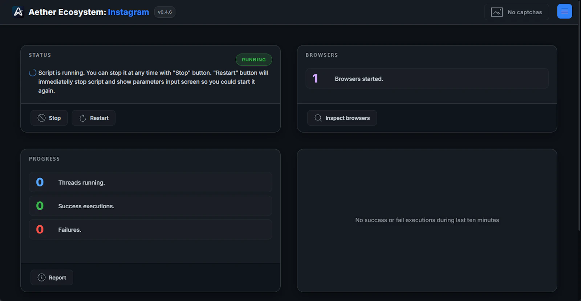Open the blue hamburger menu
The height and width of the screenshot is (301, 581).
pos(564,11)
